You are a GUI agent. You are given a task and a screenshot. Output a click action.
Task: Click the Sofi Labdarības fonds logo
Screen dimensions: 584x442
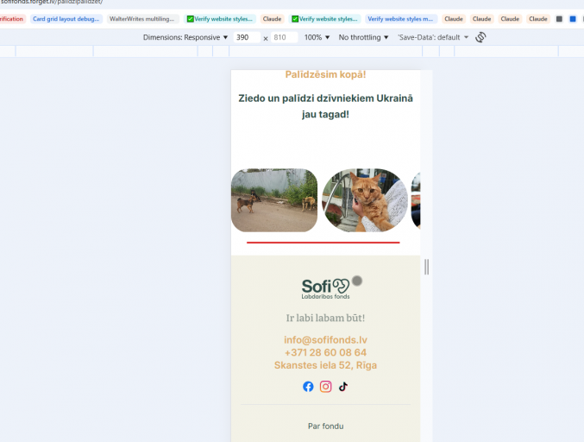pyautogui.click(x=325, y=289)
